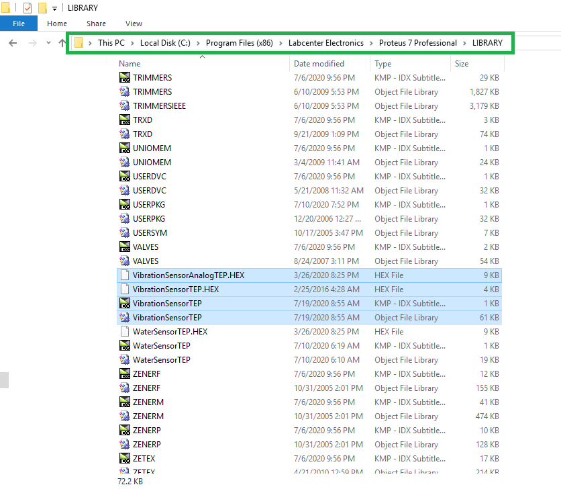Navigate to Labcenter Electronics breadcrumb

326,43
